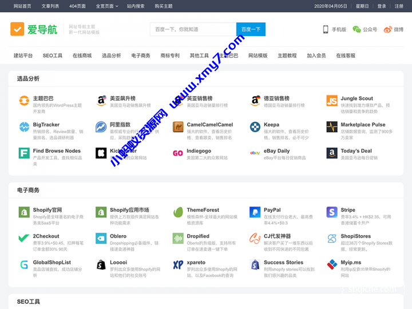This screenshot has width=412, height=309.
Task: Click the eBay Daily logo icon
Action: [255, 153]
